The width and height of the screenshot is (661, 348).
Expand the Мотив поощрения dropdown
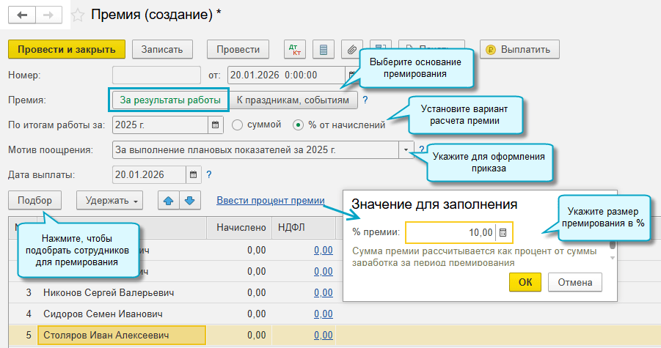pos(406,149)
